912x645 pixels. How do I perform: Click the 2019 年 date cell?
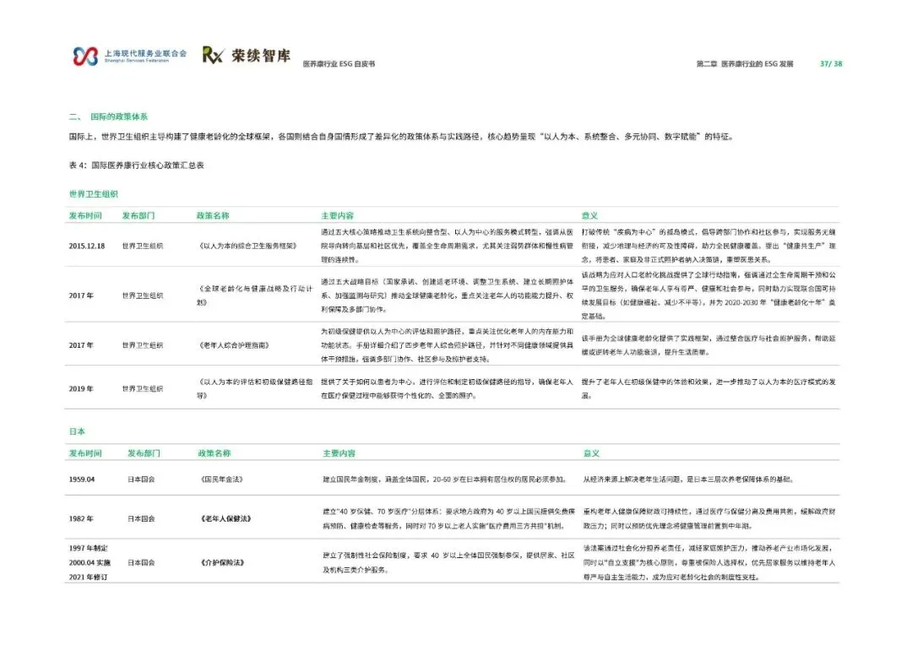point(81,389)
